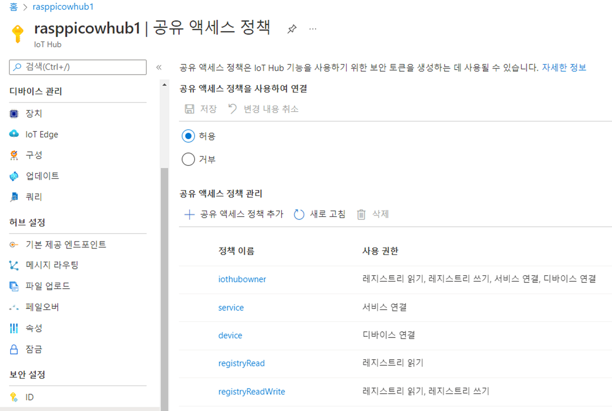Screen dimensions: 612x411
Task: Go to the 홈 breadcrumb link
Action: click(x=14, y=7)
